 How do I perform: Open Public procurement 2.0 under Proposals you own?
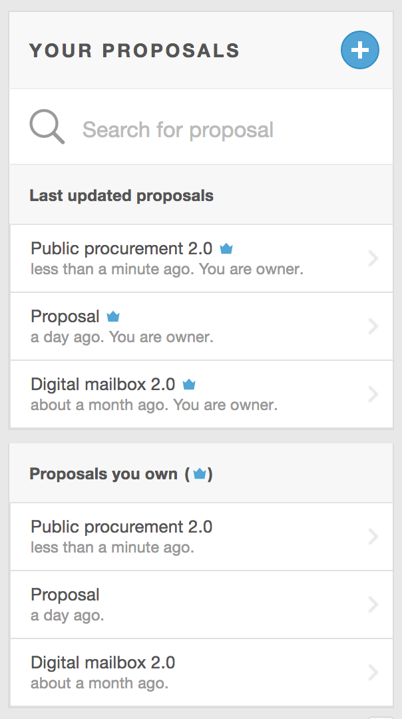coord(122,527)
